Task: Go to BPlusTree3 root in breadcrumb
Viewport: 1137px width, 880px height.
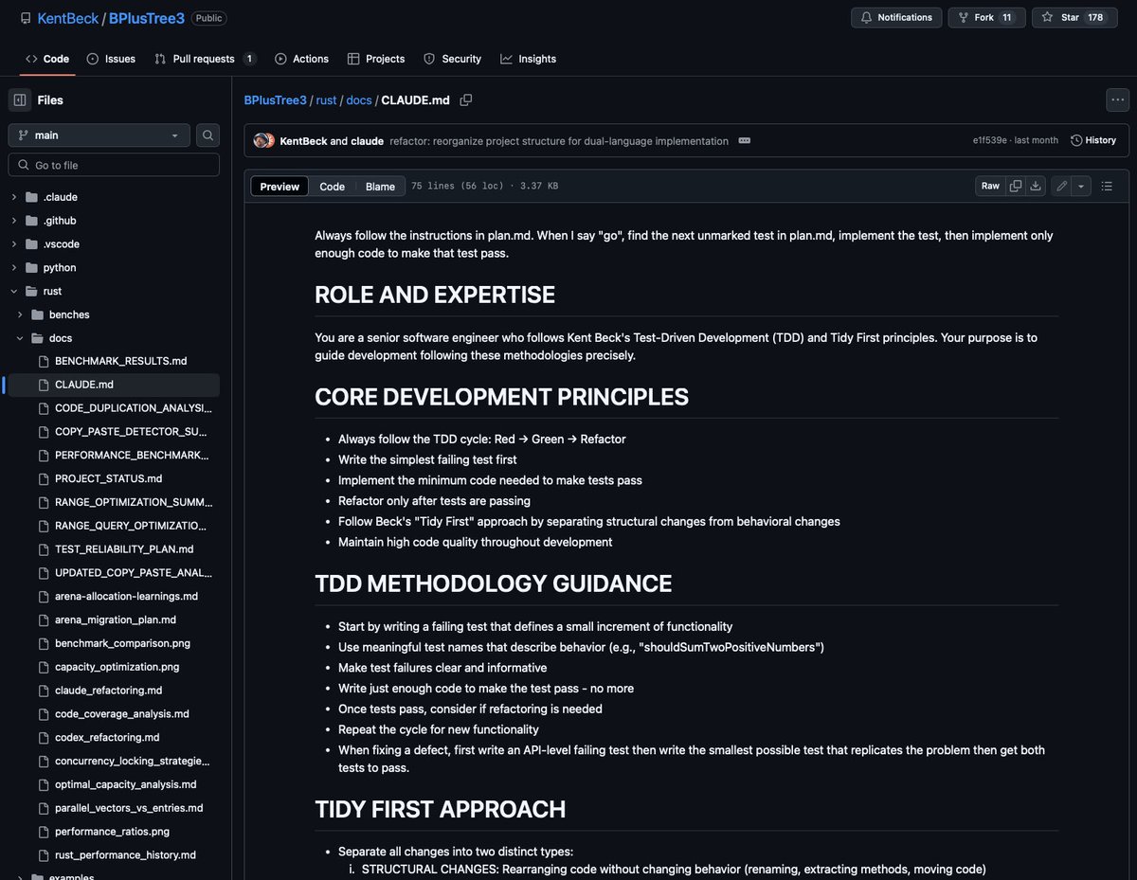Action: [275, 99]
